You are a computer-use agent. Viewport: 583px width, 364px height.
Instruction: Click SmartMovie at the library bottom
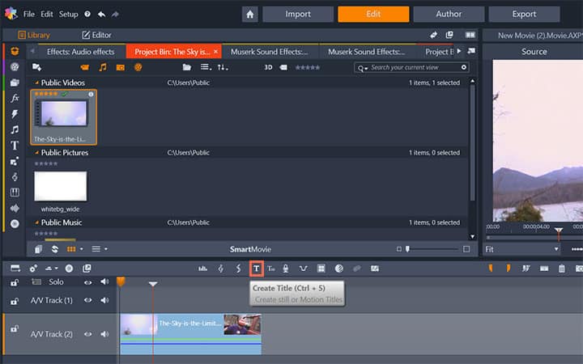[x=252, y=249]
